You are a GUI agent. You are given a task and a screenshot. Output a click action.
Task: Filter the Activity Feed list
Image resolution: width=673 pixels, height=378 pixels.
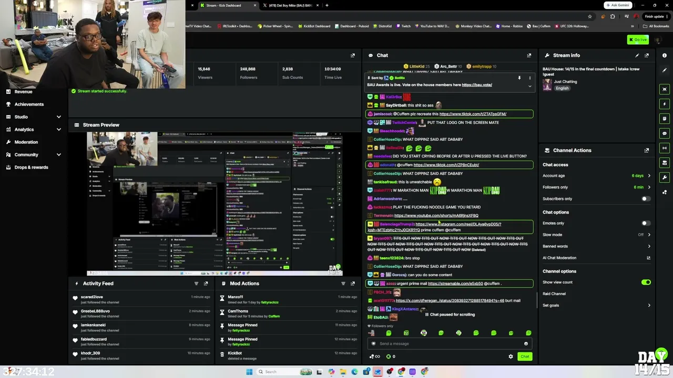click(196, 283)
